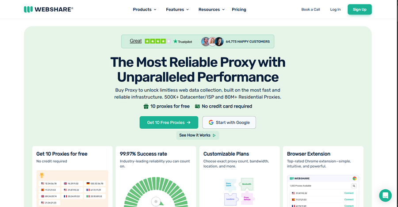The height and width of the screenshot is (207, 398).
Task: Expand the Products dropdown menu
Action: pos(145,9)
